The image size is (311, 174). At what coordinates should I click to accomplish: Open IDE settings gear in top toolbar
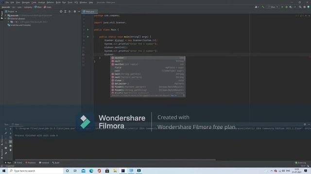tap(305, 7)
